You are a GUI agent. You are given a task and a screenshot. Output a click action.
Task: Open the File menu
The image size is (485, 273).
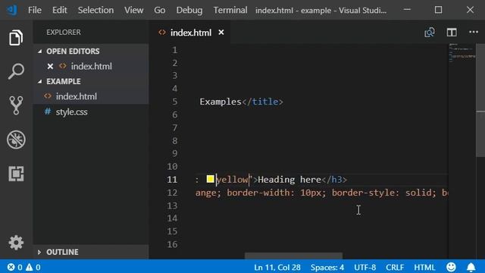tap(35, 10)
